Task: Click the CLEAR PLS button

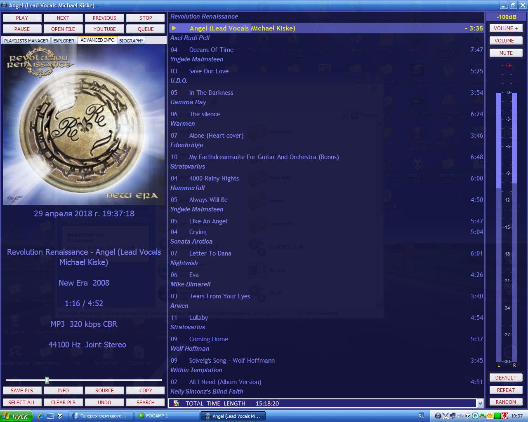Action: (x=63, y=402)
